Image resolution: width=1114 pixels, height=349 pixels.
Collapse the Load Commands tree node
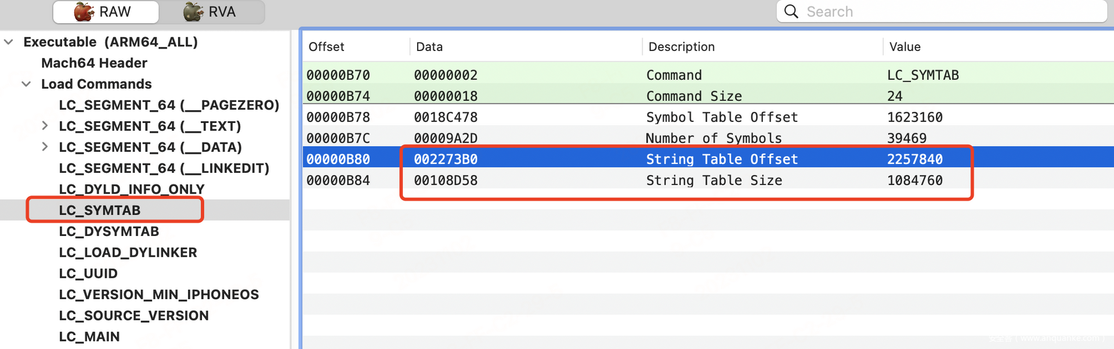[x=26, y=84]
